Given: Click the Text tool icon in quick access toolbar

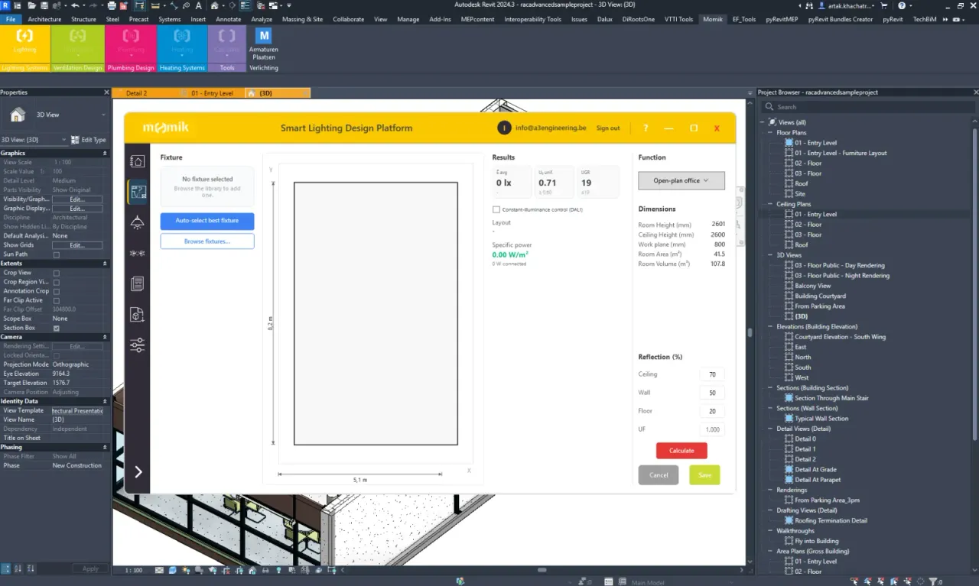Looking at the screenshot, I should click(199, 6).
